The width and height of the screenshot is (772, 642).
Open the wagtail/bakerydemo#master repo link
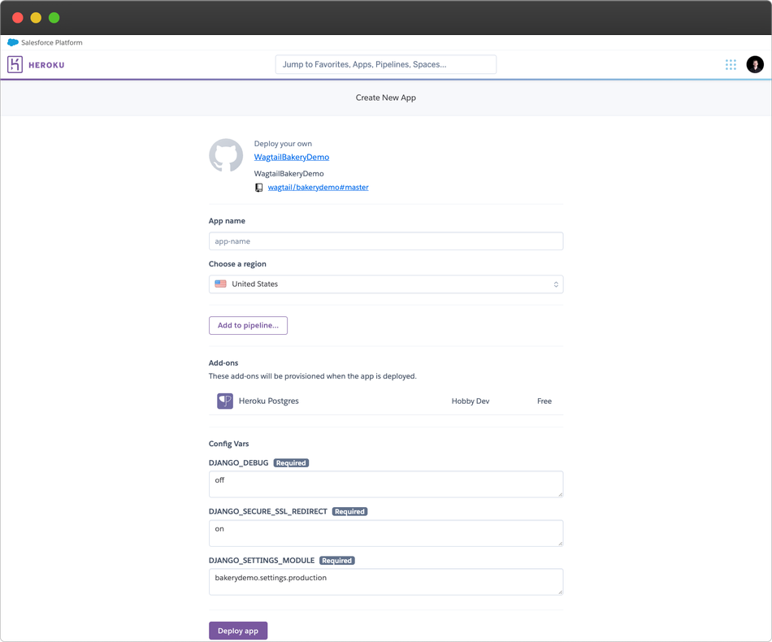(318, 188)
